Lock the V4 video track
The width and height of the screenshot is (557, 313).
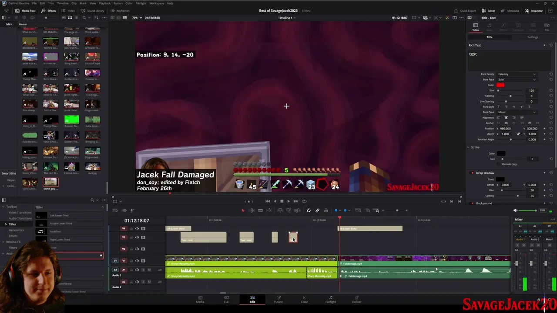pyautogui.click(x=131, y=229)
